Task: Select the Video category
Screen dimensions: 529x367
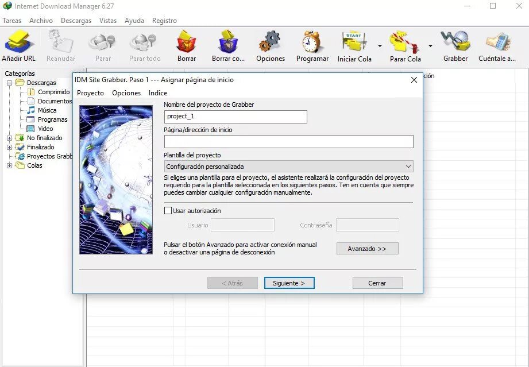Action: [45, 129]
